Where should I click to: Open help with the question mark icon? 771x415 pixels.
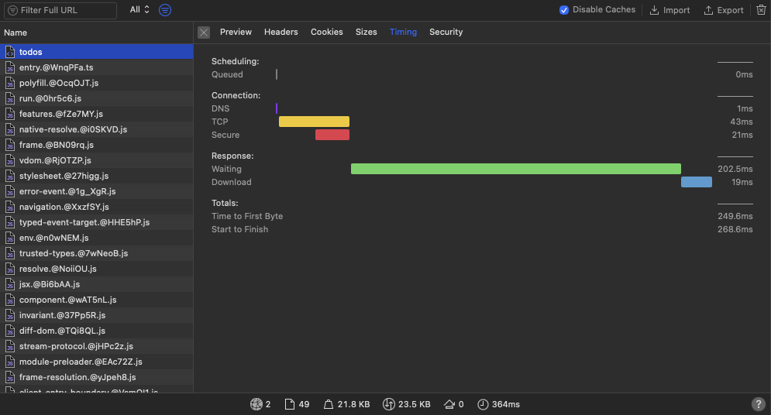(758, 404)
